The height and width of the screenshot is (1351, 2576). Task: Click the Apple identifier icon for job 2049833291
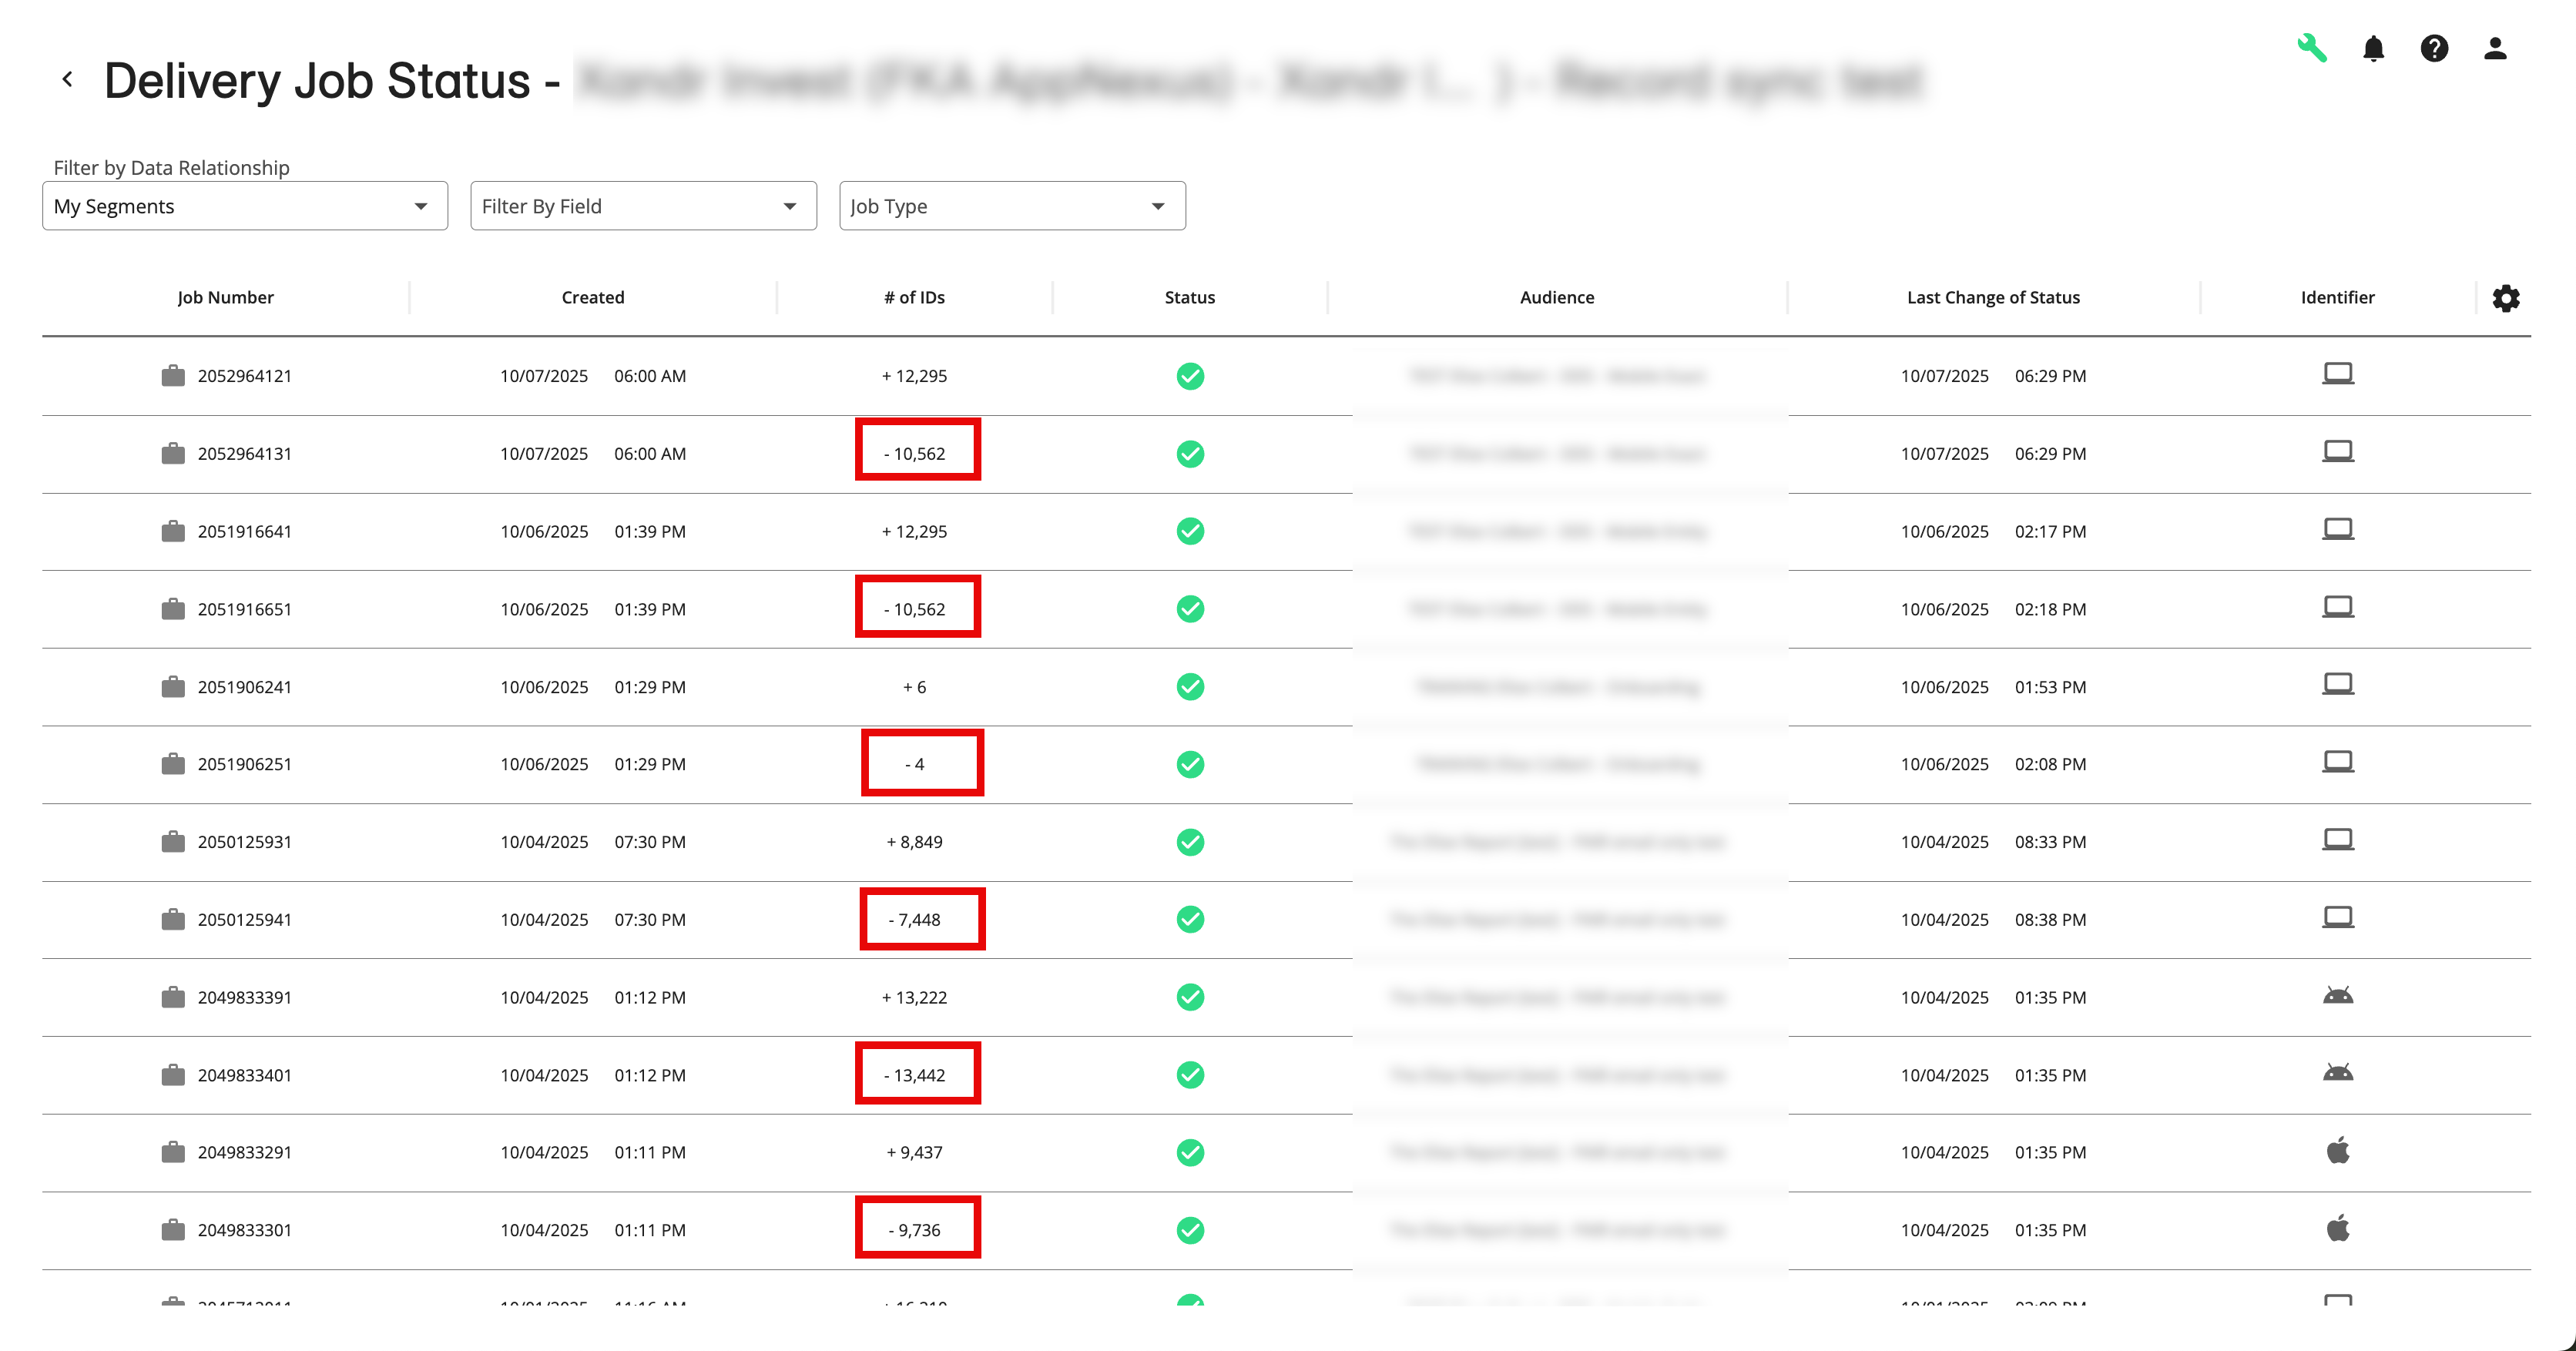[2339, 1151]
